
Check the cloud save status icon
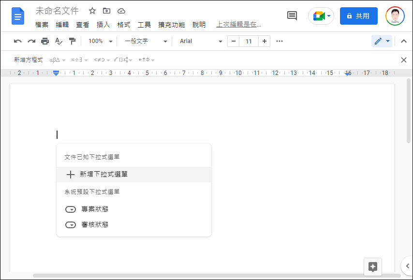point(121,11)
